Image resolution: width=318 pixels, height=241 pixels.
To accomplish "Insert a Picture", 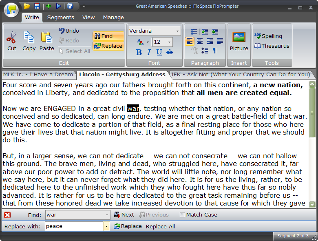I will click(239, 42).
